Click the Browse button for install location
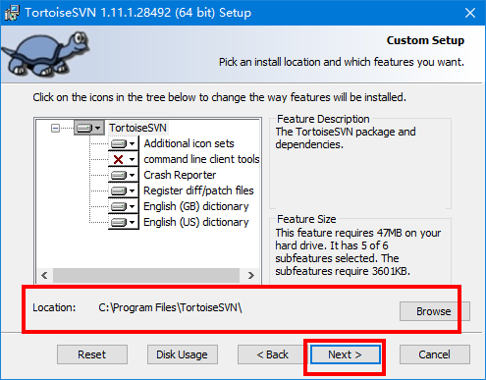 pos(434,311)
